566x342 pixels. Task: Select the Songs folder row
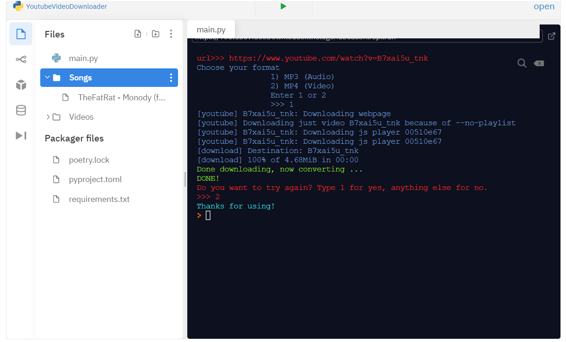tap(109, 78)
